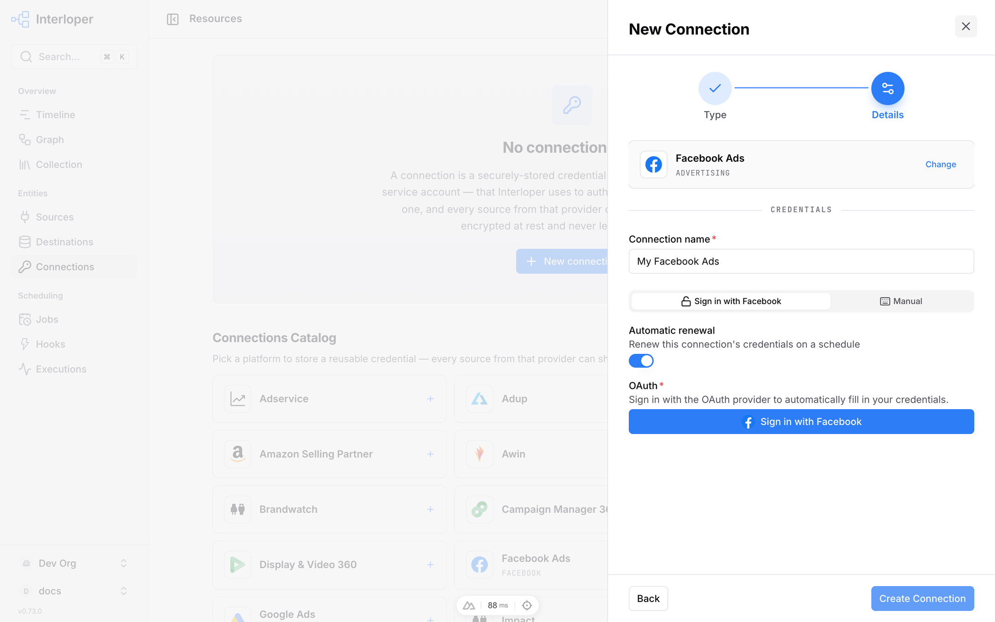Click the Amazon Selling Partner logo
The width and height of the screenshot is (995, 622).
point(238,454)
